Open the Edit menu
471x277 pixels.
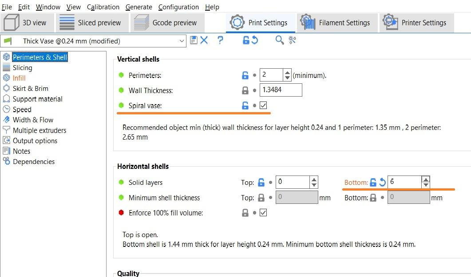(24, 7)
